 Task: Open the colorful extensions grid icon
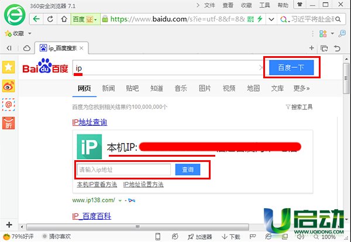click(323, 34)
